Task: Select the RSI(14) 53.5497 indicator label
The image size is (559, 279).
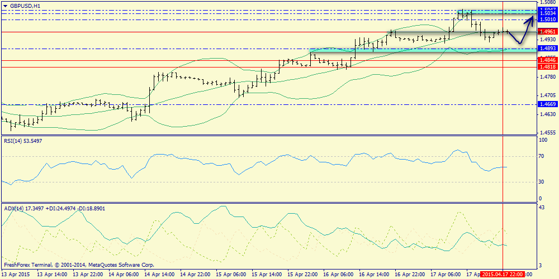Action: click(22, 141)
